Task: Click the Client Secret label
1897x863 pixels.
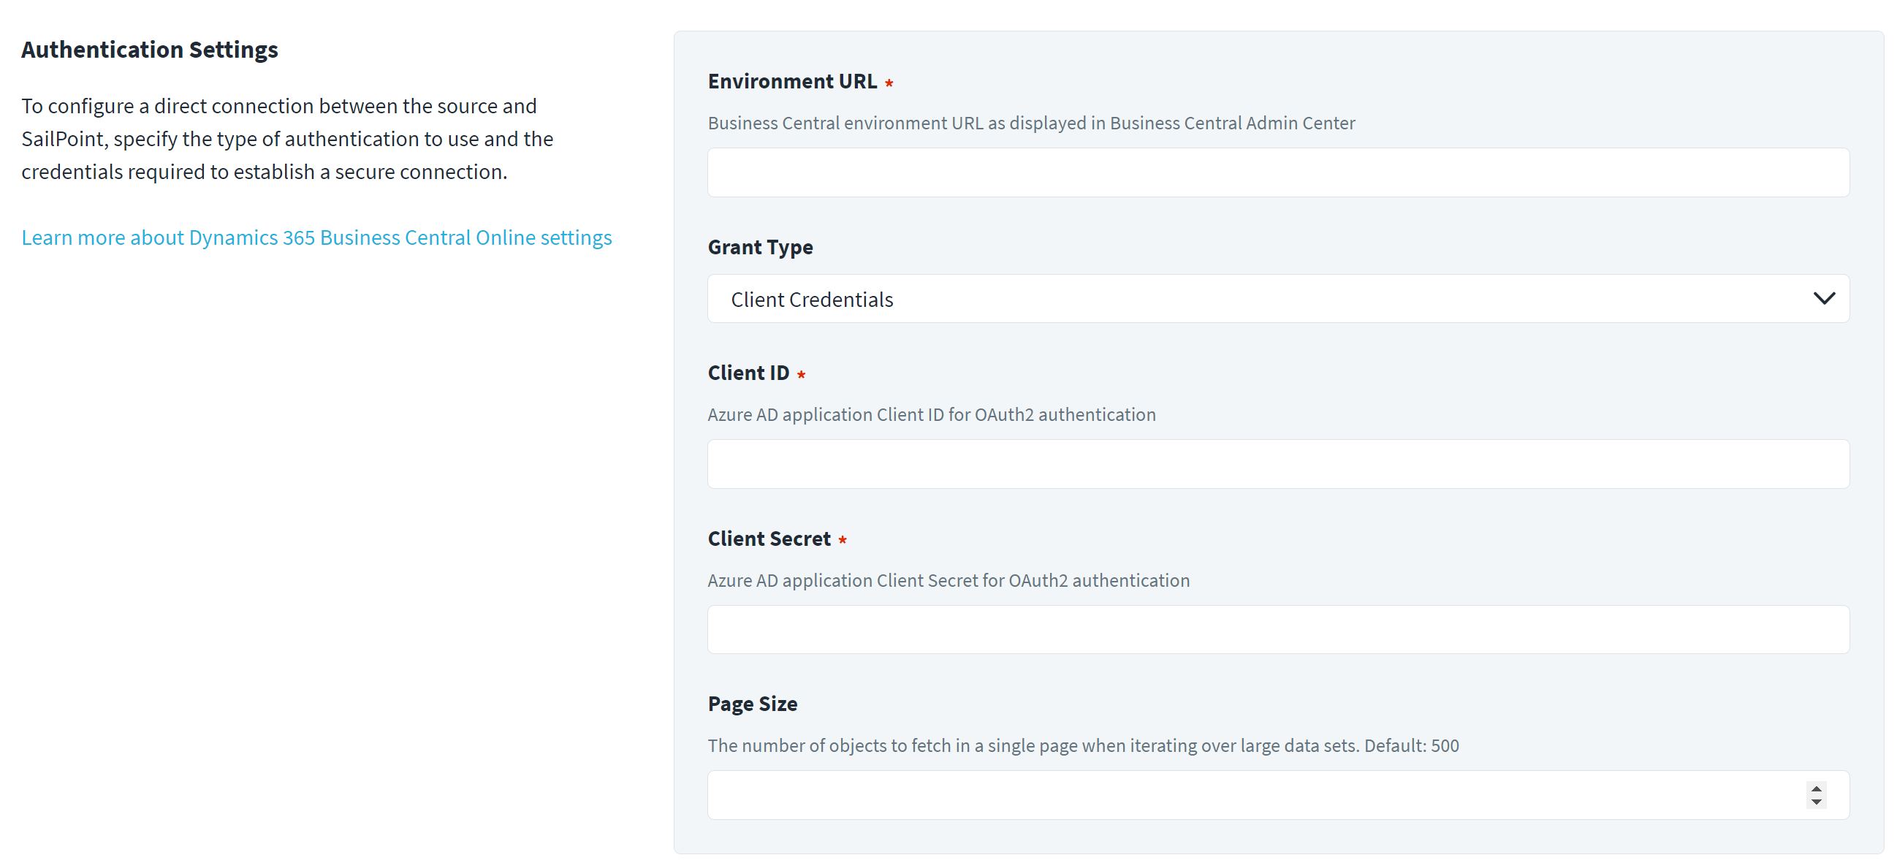Action: 769,539
